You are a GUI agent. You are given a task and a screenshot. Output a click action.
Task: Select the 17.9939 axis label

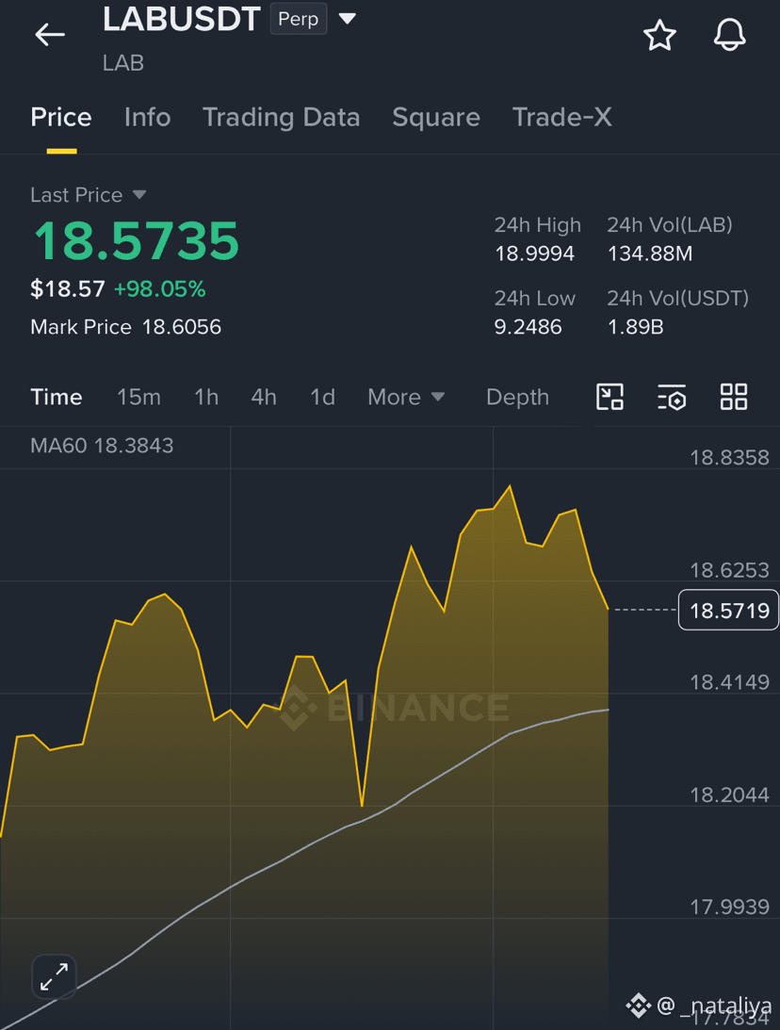point(729,907)
